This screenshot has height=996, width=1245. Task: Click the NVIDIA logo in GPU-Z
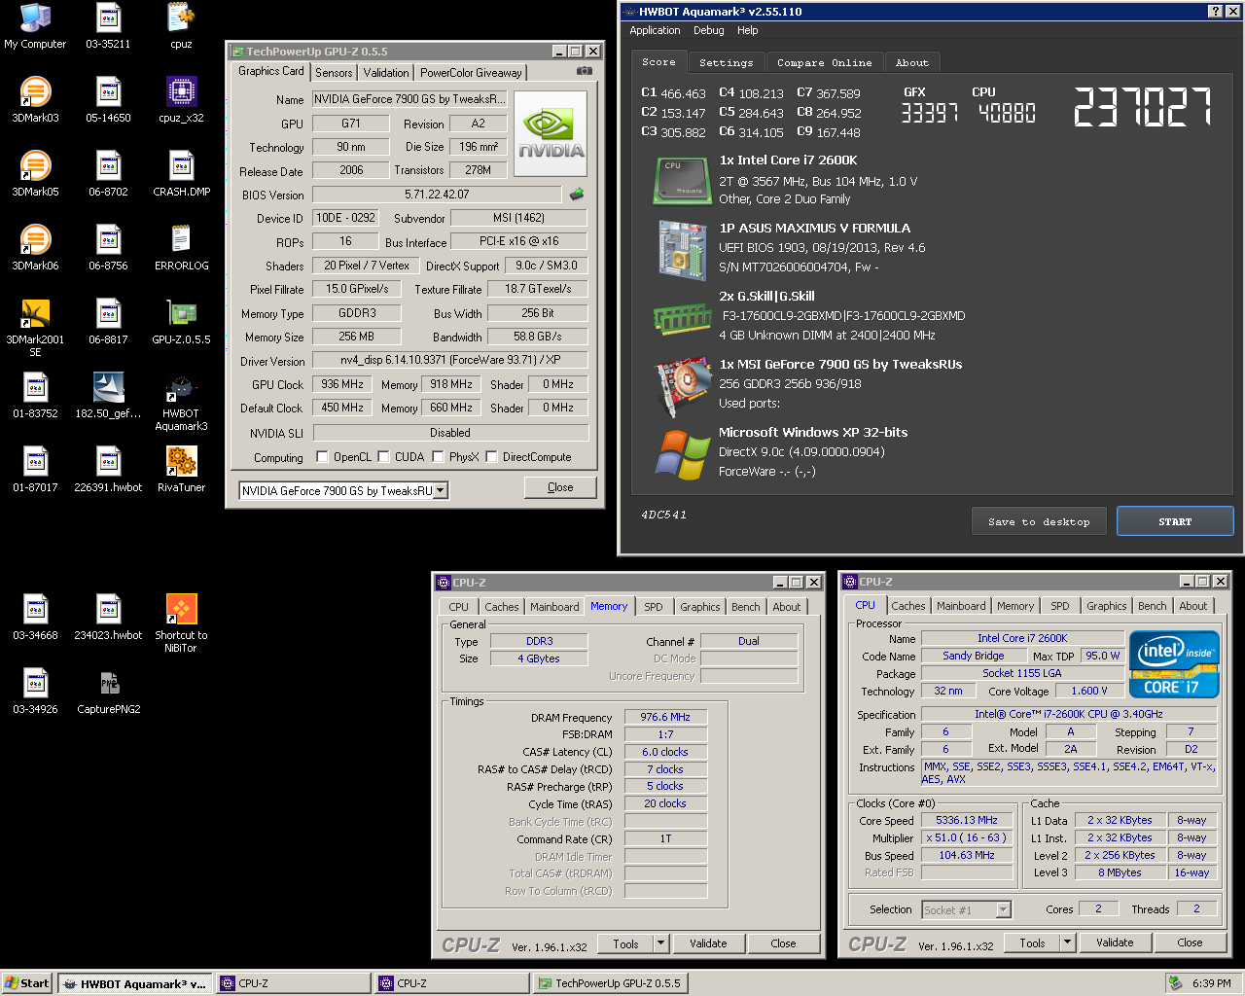pos(551,133)
